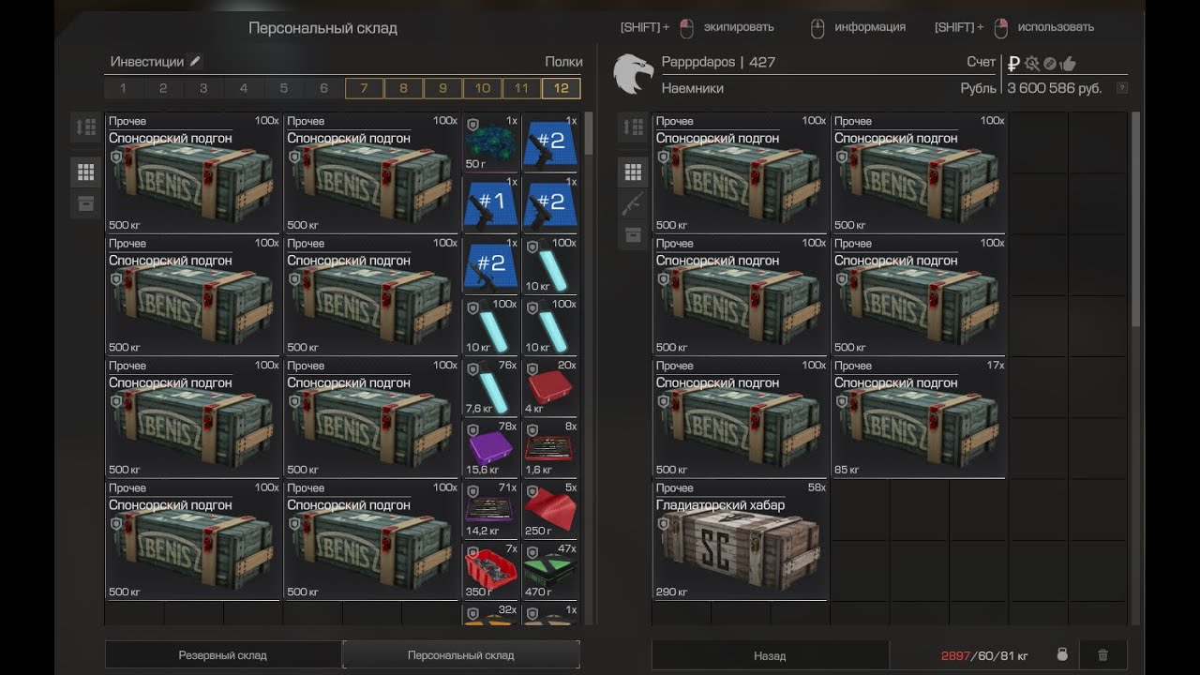
Task: Select the cyan tube stack of 76x
Action: (x=490, y=386)
